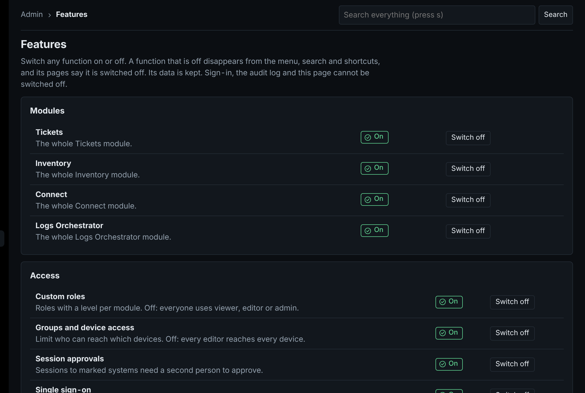The image size is (585, 393).
Task: Focus the Search everything input field
Action: coord(437,15)
